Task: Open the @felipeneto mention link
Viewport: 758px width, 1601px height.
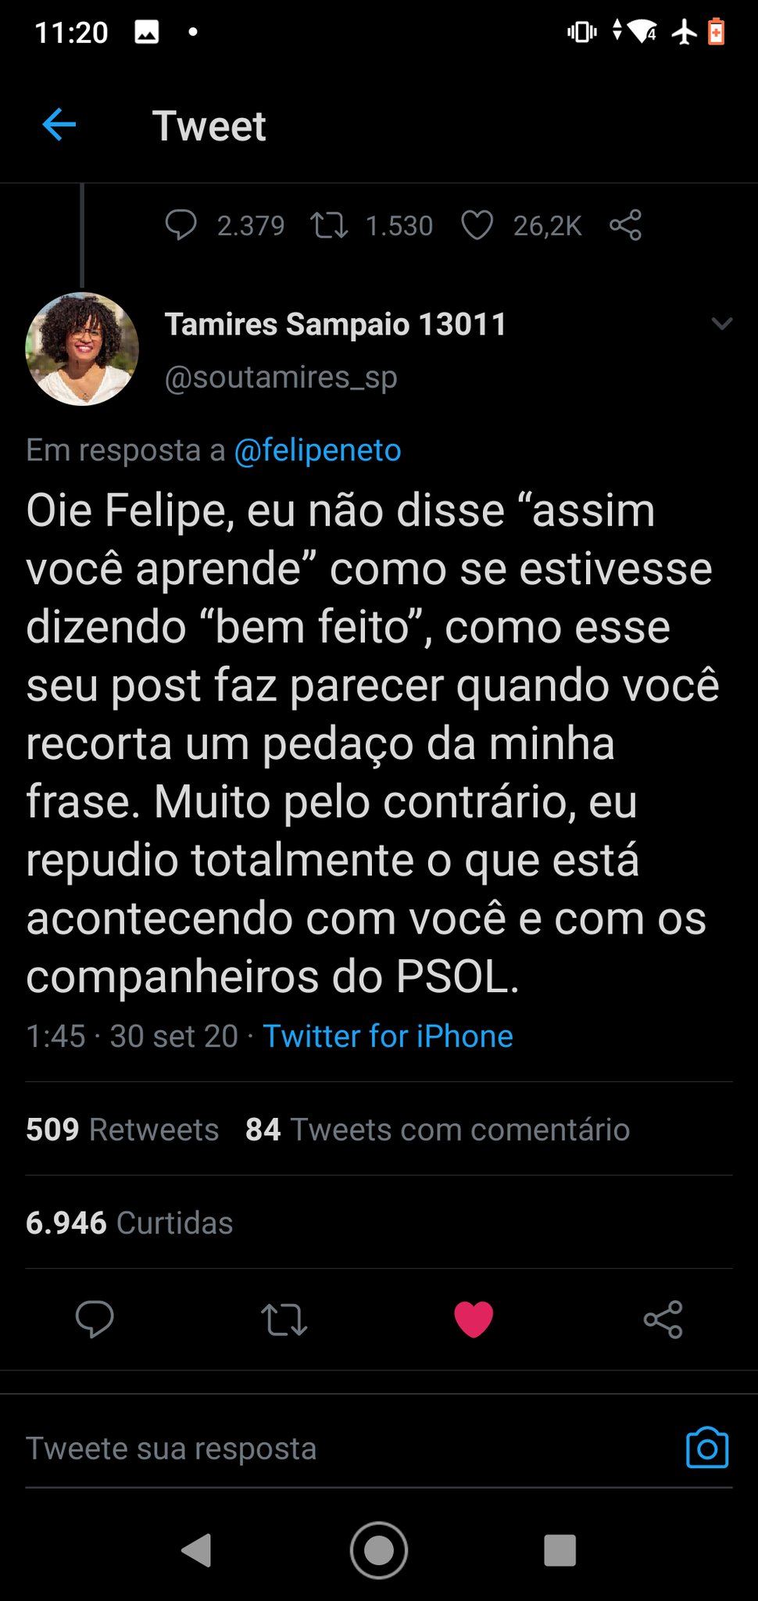Action: [x=317, y=450]
